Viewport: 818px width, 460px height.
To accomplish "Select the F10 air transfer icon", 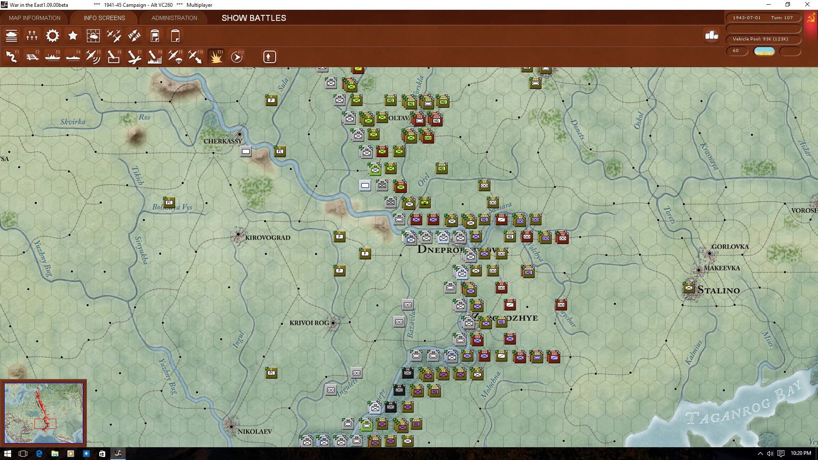I will point(196,57).
